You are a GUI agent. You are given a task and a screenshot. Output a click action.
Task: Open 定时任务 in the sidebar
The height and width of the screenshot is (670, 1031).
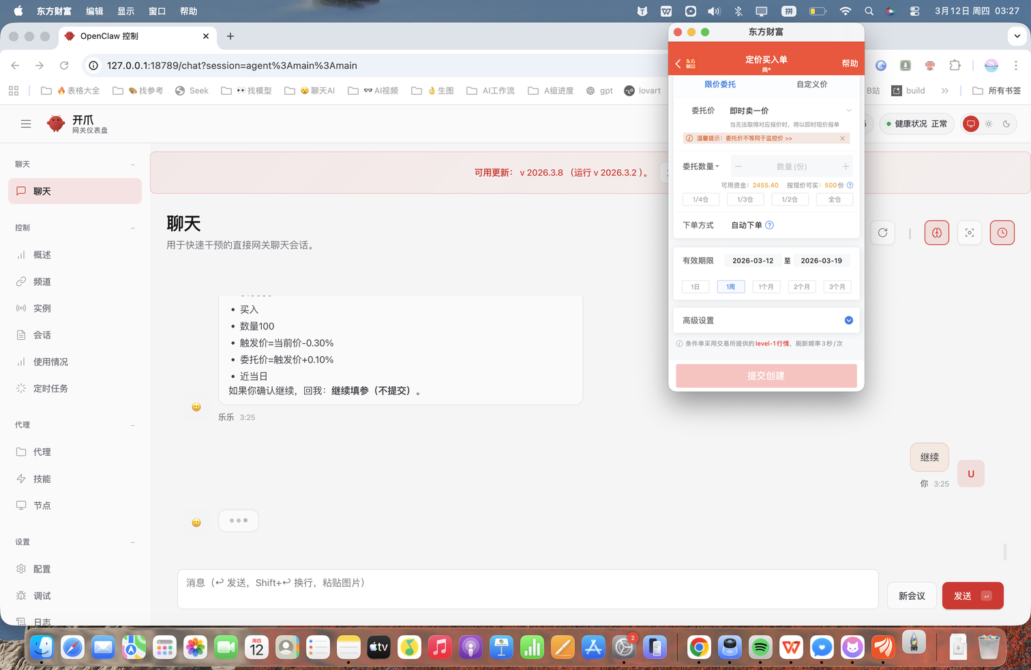tap(50, 388)
